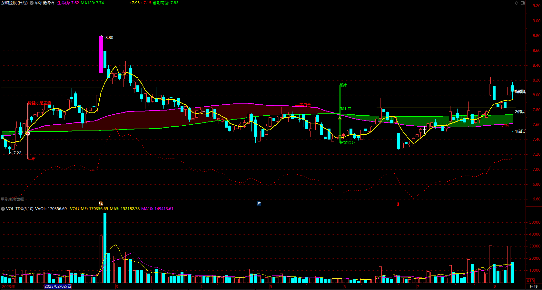Click the 9.00 price axis label
The width and height of the screenshot is (542, 290).
pos(537,21)
